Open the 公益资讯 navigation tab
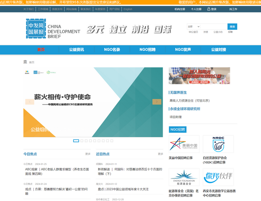This screenshot has height=201, width=261. (x=76, y=50)
